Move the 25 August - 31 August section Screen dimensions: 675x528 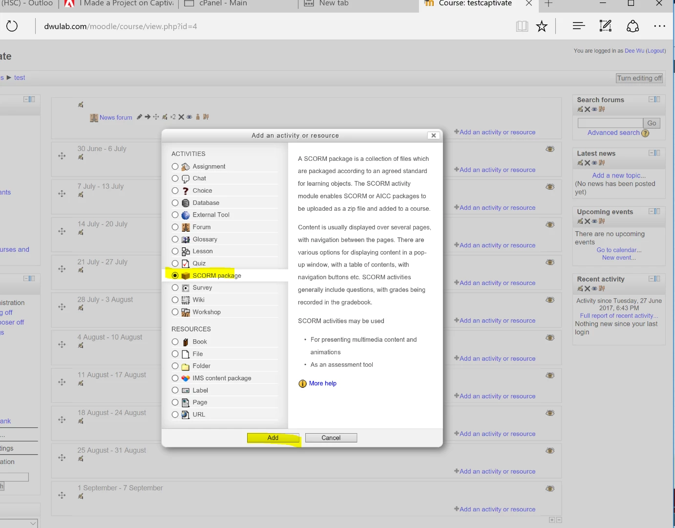[x=62, y=458]
